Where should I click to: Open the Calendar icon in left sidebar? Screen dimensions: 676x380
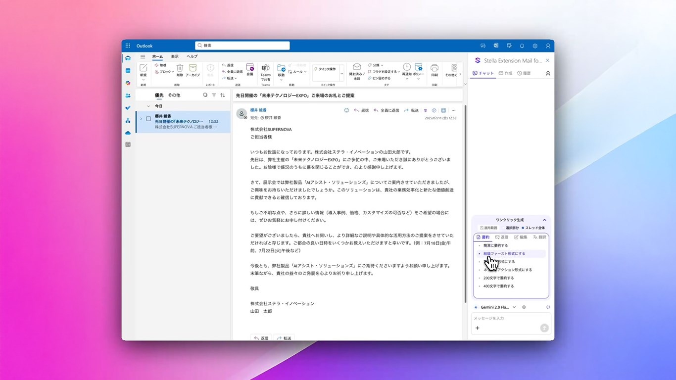point(128,70)
